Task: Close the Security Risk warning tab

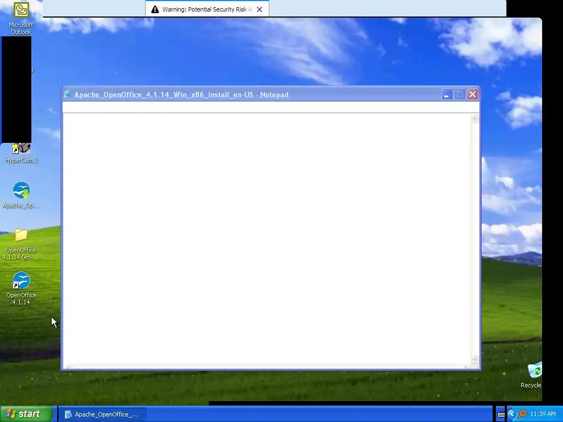Action: pyautogui.click(x=260, y=9)
